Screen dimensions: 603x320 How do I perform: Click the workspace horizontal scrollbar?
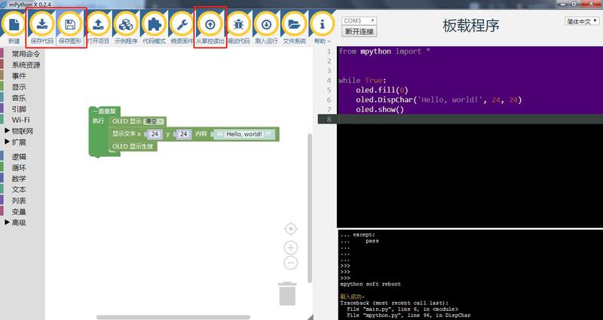[x=173, y=317]
